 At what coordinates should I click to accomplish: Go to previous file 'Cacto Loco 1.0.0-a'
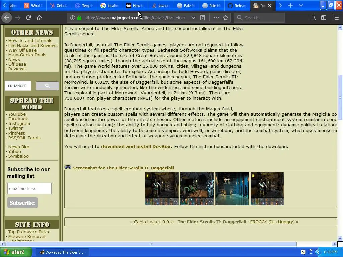click(x=153, y=222)
